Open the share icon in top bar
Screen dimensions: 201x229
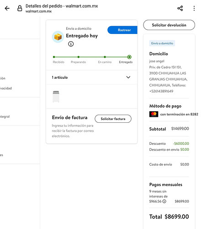pyautogui.click(x=180, y=8)
